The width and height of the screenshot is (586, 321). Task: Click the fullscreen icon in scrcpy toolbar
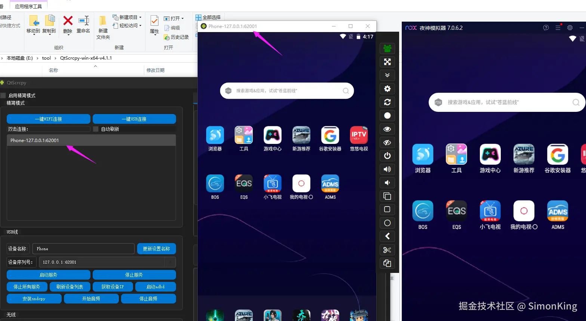(x=387, y=62)
